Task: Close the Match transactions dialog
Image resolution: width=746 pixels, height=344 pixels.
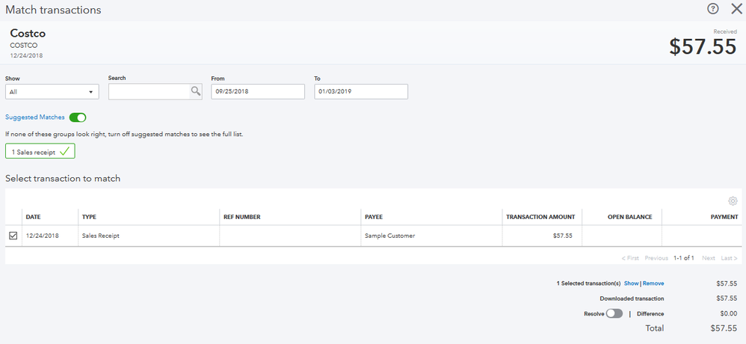Action: [736, 8]
